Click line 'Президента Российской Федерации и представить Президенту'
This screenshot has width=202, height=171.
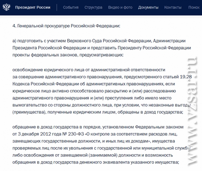pyautogui.click(x=102, y=48)
